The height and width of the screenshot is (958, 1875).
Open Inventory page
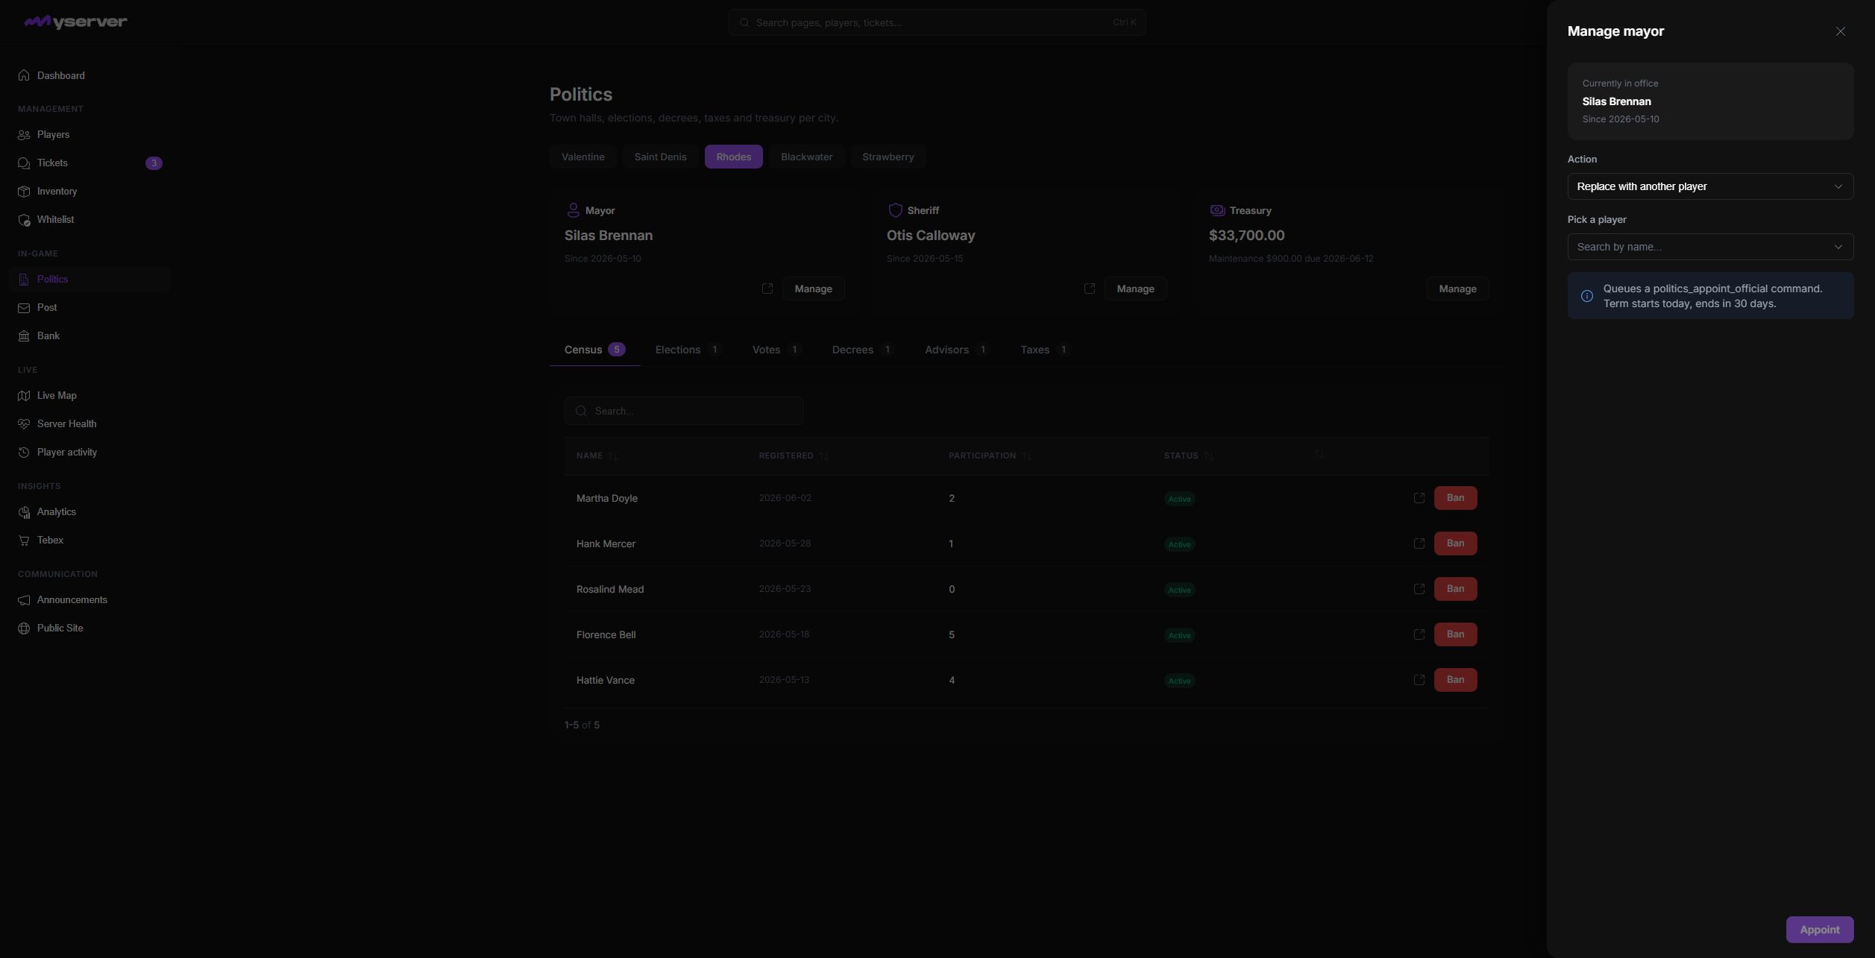pyautogui.click(x=89, y=192)
